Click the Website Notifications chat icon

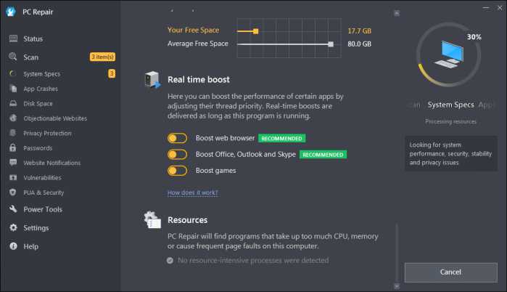13,163
